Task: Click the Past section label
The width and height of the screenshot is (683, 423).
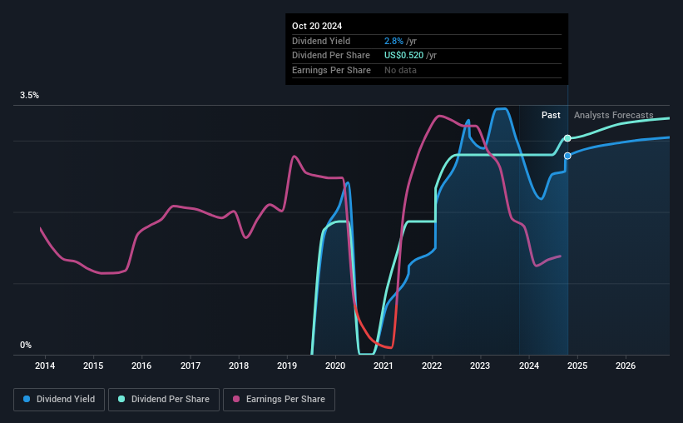Action: pyautogui.click(x=551, y=115)
